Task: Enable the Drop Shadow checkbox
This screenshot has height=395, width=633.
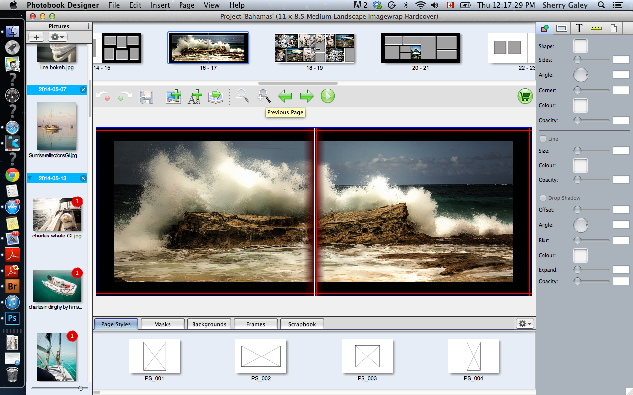Action: (x=543, y=198)
